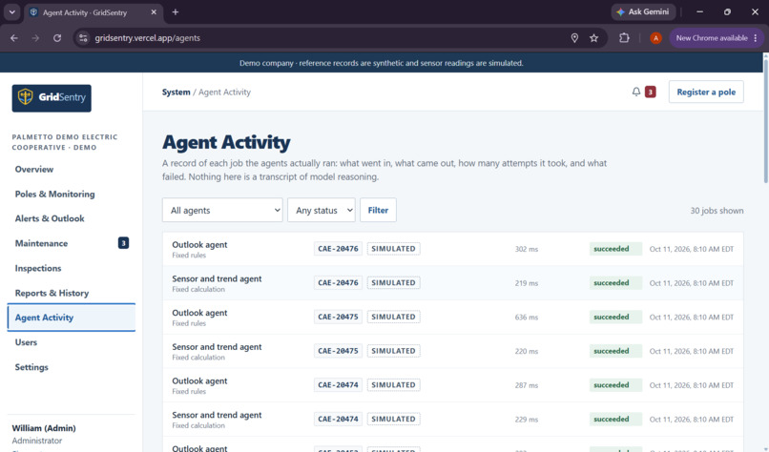The width and height of the screenshot is (769, 452).
Task: Open the Extensions puzzle icon
Action: coord(624,38)
